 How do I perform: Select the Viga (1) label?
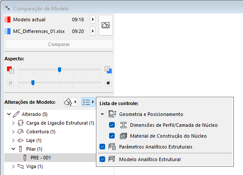point(34,166)
